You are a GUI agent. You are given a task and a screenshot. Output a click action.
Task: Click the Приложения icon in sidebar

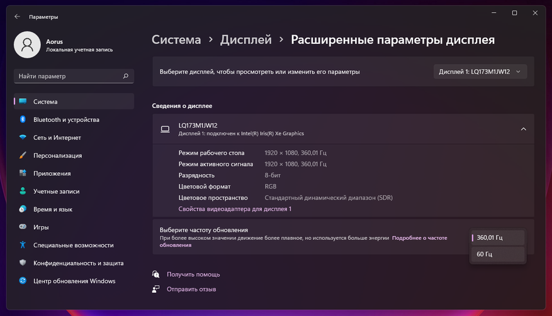point(23,173)
